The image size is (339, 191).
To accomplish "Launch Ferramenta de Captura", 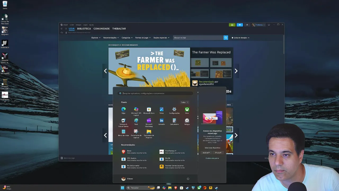I will pyautogui.click(x=136, y=134).
